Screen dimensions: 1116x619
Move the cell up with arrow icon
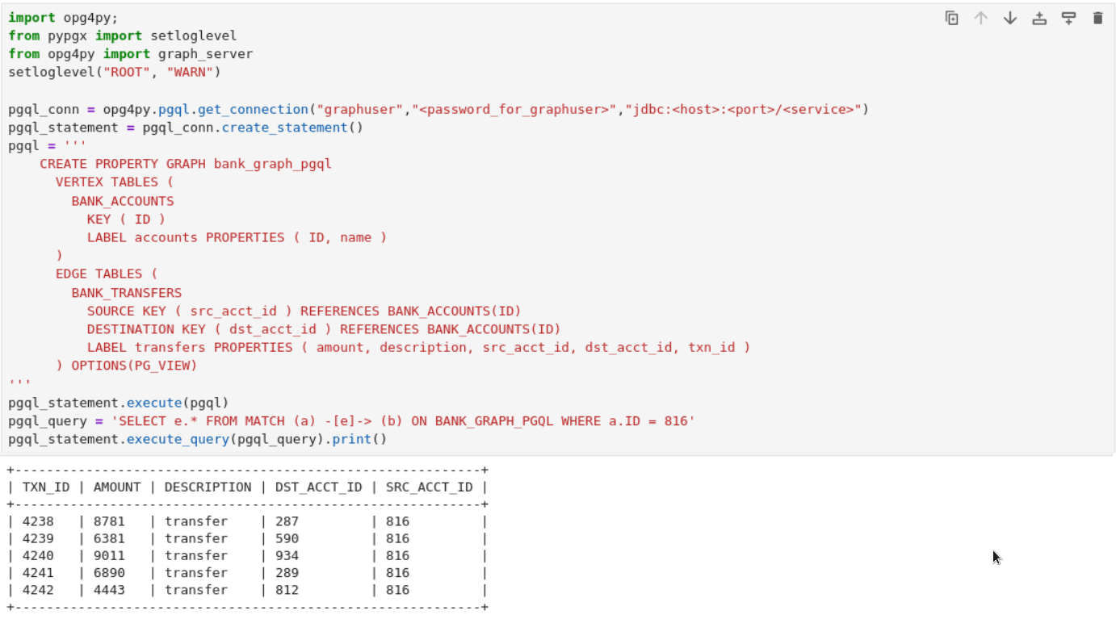[981, 18]
